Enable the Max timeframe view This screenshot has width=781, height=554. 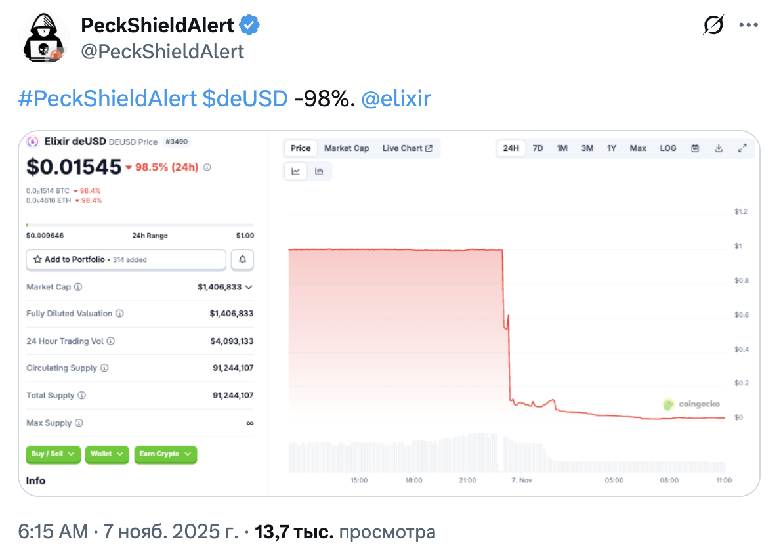pyautogui.click(x=637, y=148)
